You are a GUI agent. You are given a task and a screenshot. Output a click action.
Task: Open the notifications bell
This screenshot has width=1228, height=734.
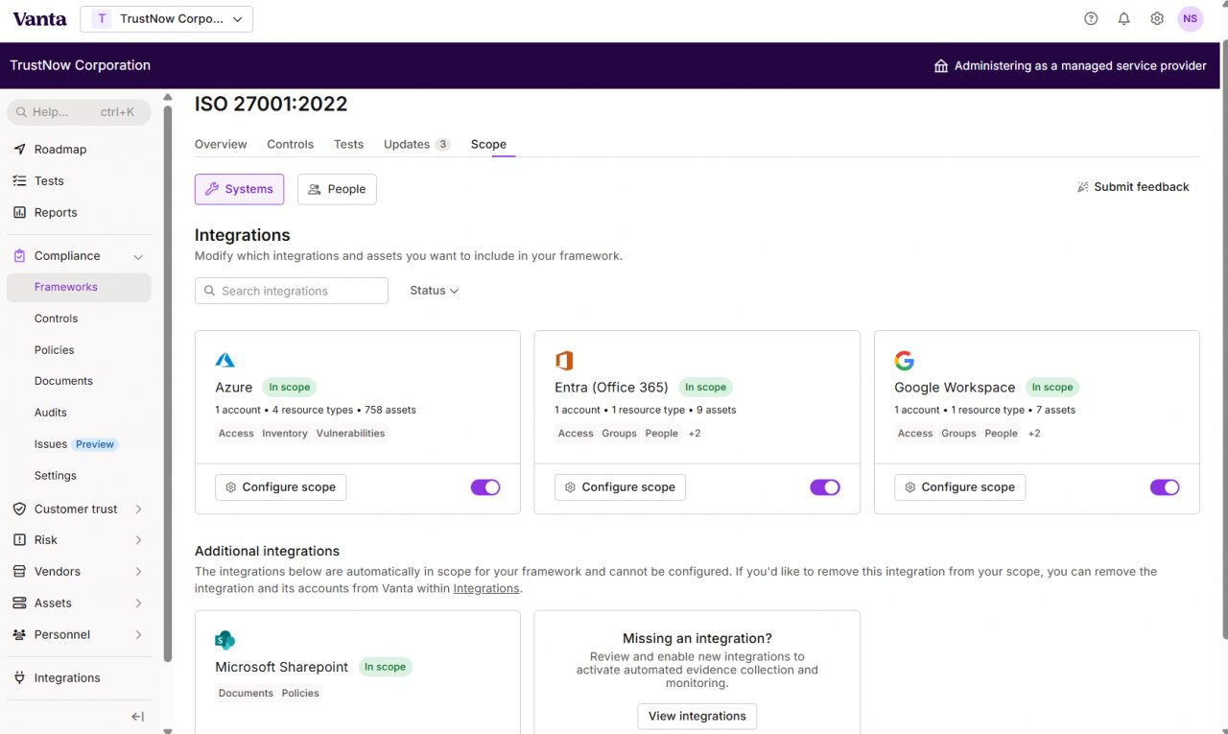1124,19
